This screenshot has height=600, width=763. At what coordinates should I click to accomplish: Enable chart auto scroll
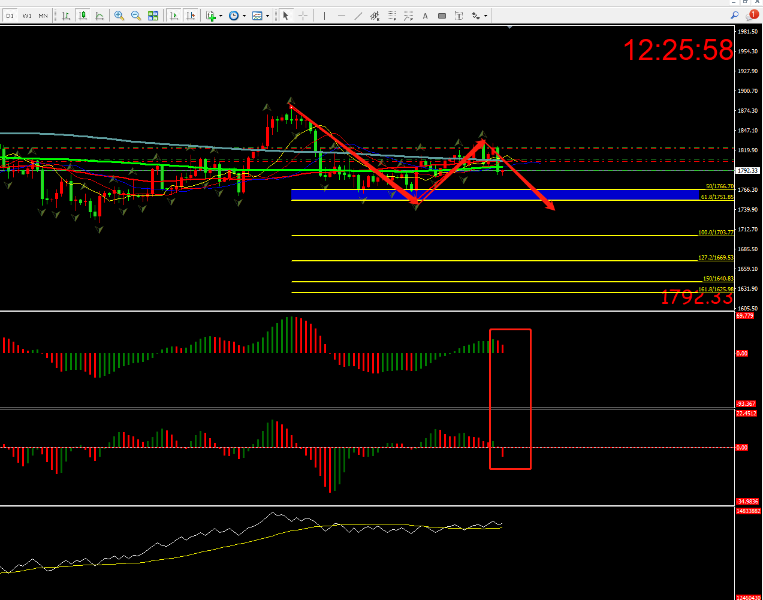[x=174, y=16]
